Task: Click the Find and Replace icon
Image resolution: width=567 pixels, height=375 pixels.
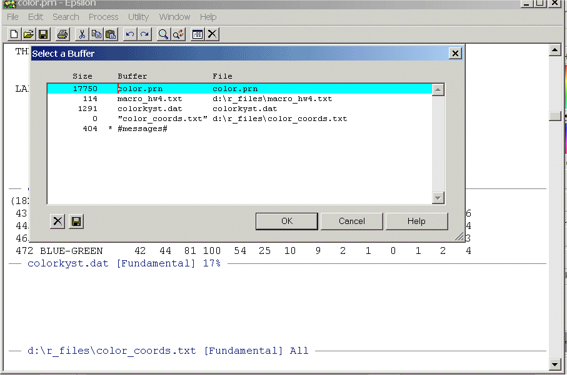Action: point(178,34)
